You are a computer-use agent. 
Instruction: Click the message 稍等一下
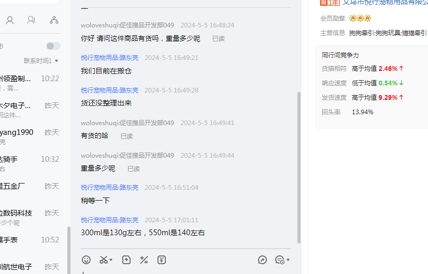pyautogui.click(x=95, y=201)
